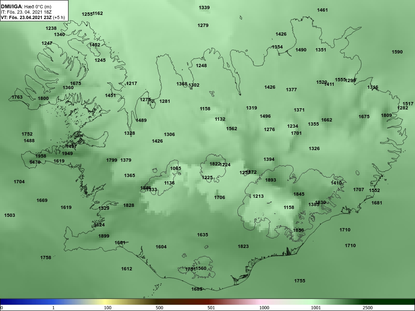The height and width of the screenshot is (311, 415).
Task: Select the map value 1245
Action: (100, 60)
